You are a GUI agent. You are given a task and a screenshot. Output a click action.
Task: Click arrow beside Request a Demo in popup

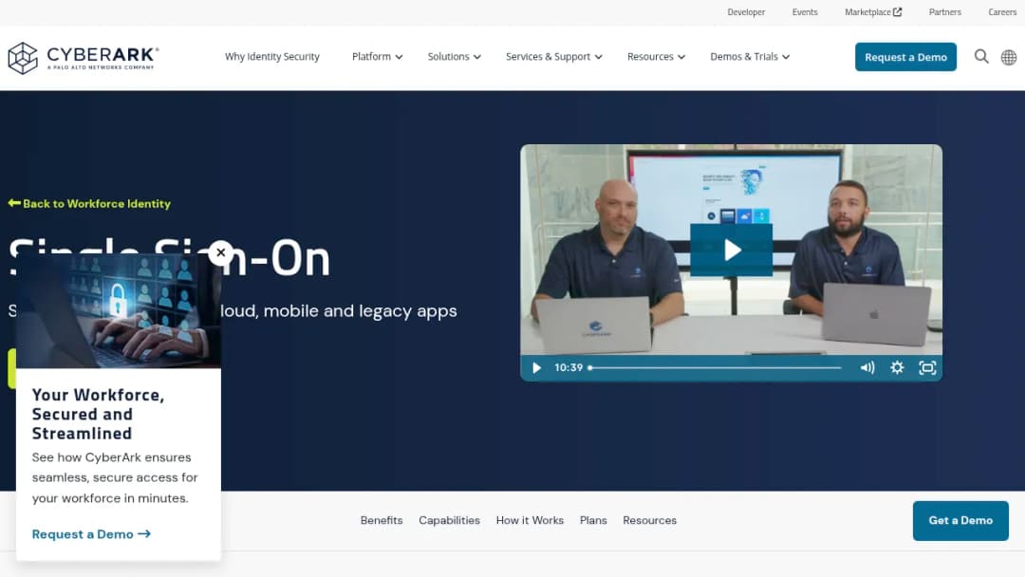tap(144, 534)
